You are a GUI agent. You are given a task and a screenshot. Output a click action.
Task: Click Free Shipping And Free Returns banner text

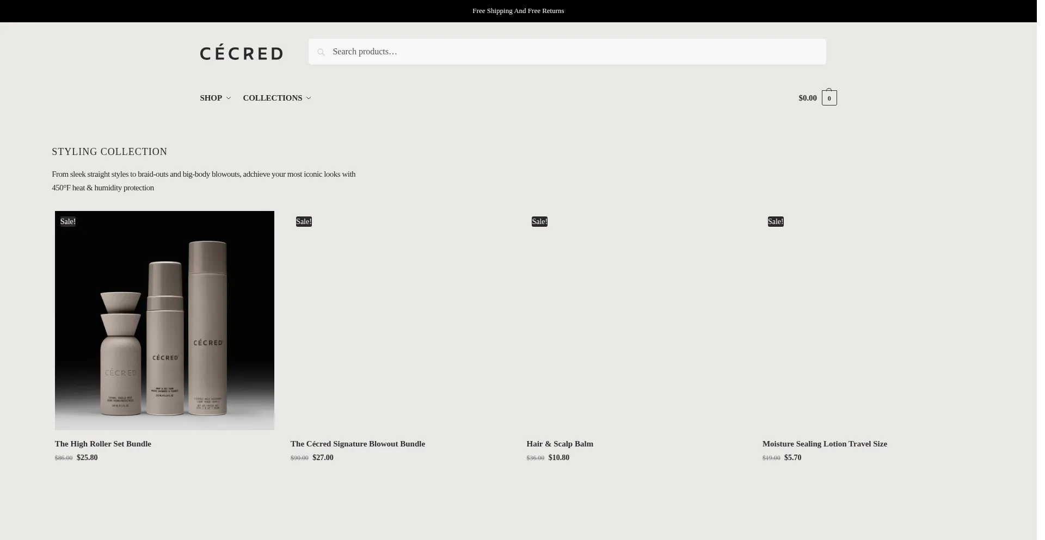coord(518,11)
